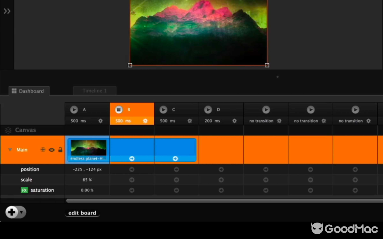
Task: Click the Canvas layers stack icon
Action: [x=8, y=130]
